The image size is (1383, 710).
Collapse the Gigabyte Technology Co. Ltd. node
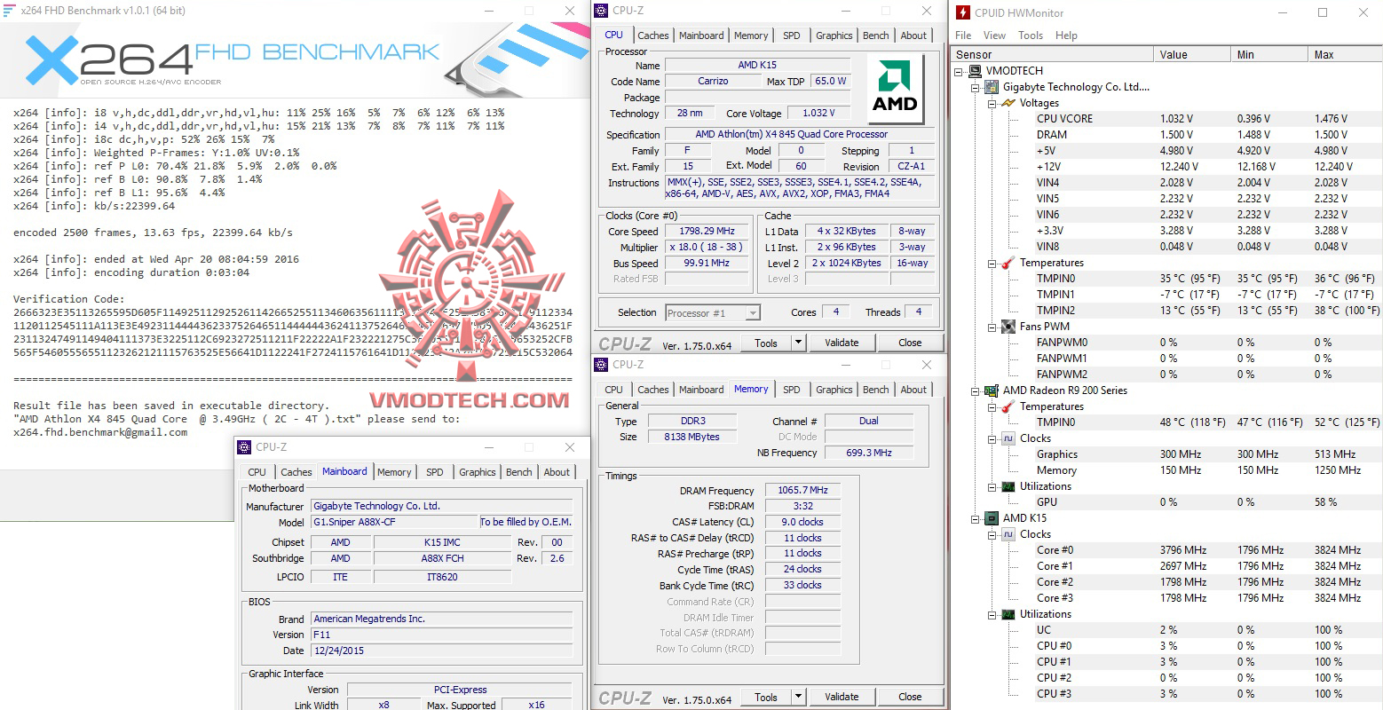tap(976, 87)
